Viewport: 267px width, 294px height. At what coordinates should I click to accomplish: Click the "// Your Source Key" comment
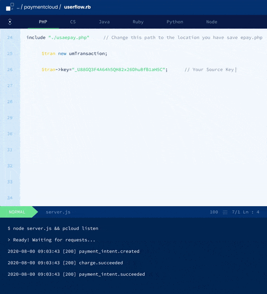209,69
